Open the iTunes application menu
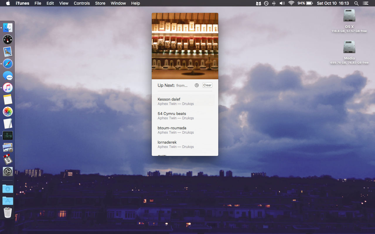 (22, 3)
